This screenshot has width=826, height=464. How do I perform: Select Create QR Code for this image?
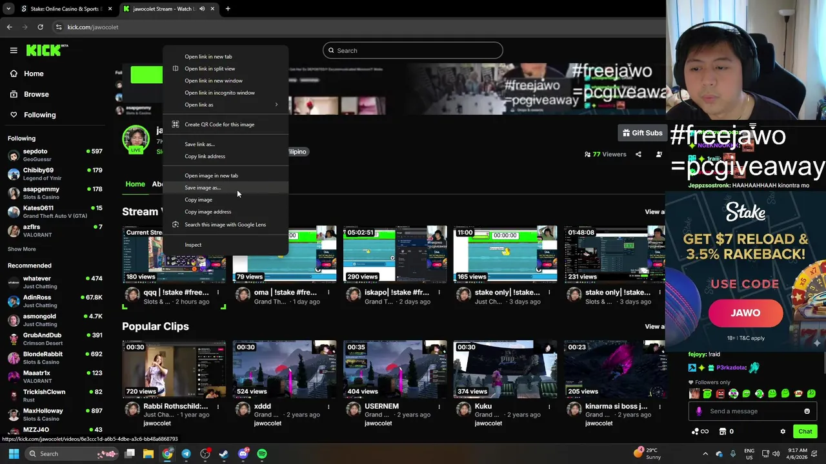pyautogui.click(x=225, y=124)
